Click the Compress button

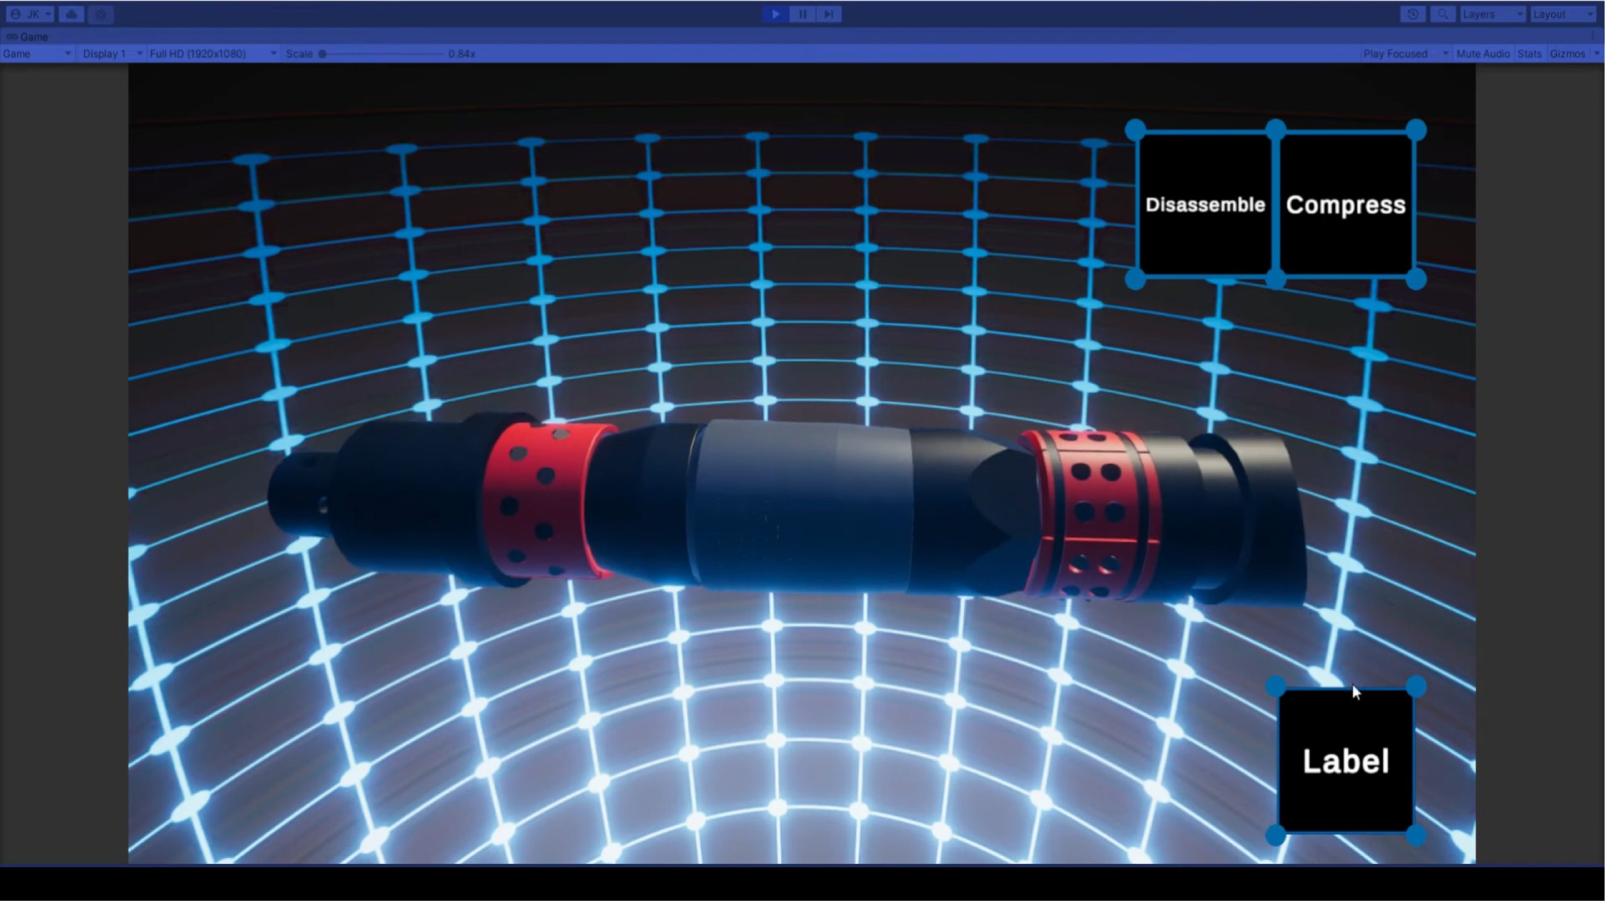pyautogui.click(x=1345, y=204)
